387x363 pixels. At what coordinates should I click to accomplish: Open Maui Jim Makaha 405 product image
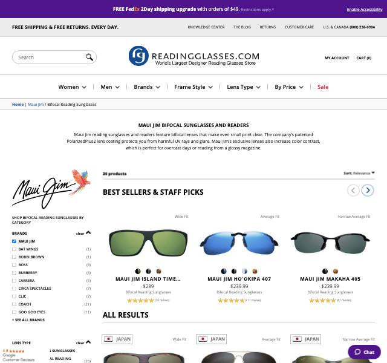click(x=330, y=243)
